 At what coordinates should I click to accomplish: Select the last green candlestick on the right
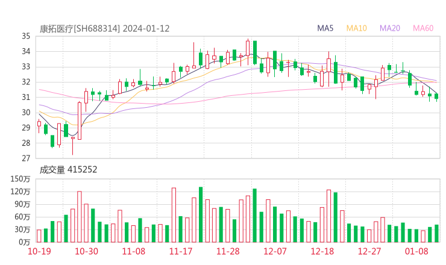[436, 96]
